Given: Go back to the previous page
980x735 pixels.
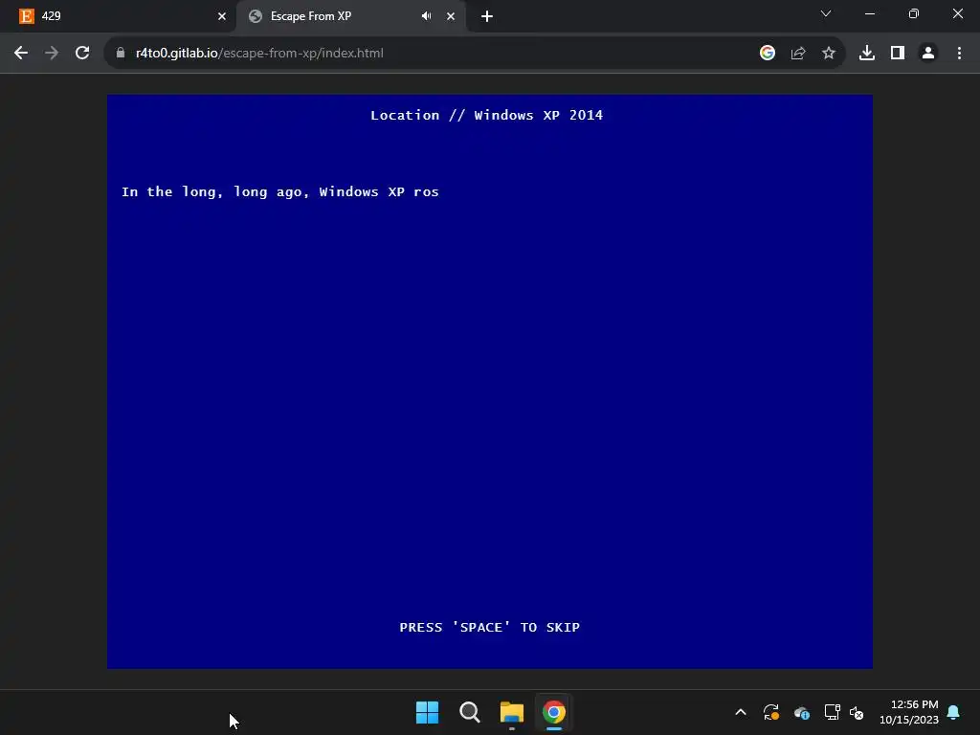Looking at the screenshot, I should 21,54.
